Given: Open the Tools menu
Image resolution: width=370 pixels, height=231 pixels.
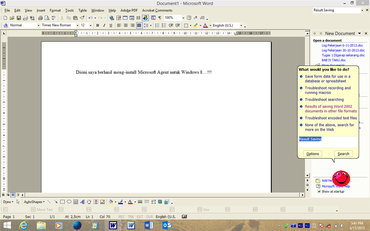Looking at the screenshot, I should pyautogui.click(x=69, y=10).
